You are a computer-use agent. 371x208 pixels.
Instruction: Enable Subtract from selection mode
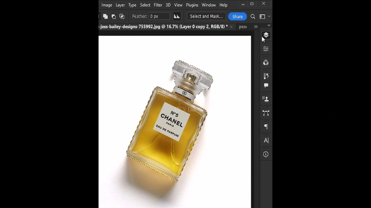(114, 16)
